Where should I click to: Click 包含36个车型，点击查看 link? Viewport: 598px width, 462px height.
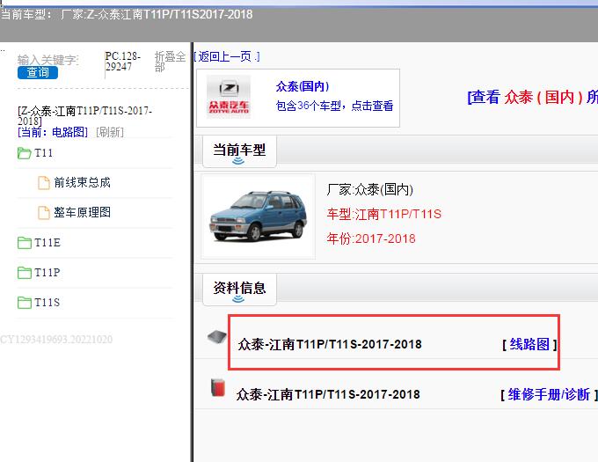(334, 106)
